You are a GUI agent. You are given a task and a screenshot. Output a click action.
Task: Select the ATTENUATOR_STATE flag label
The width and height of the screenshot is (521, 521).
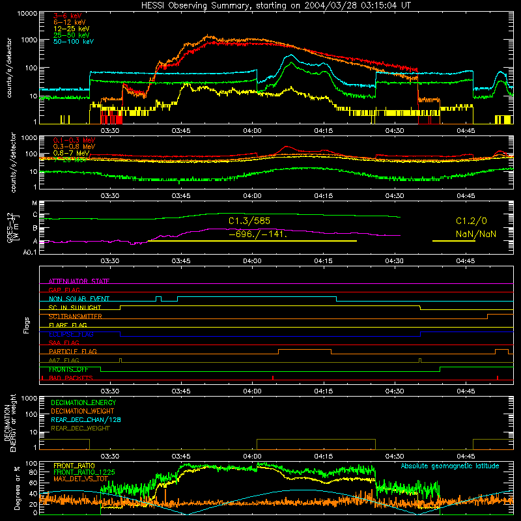coord(79,281)
